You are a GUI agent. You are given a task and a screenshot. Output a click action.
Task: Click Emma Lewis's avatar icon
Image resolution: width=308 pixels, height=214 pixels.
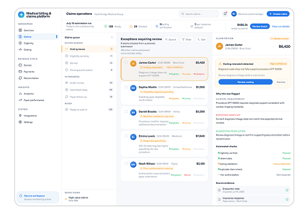click(133, 137)
